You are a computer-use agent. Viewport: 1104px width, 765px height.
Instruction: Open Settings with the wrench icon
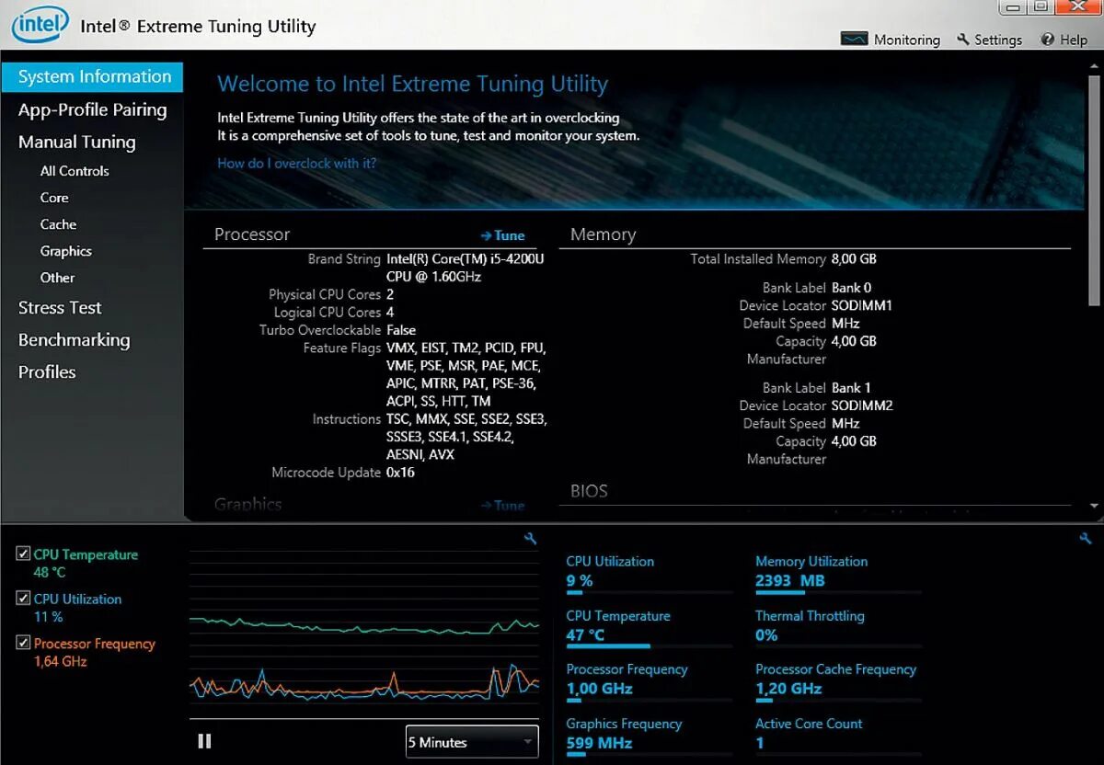(x=990, y=40)
